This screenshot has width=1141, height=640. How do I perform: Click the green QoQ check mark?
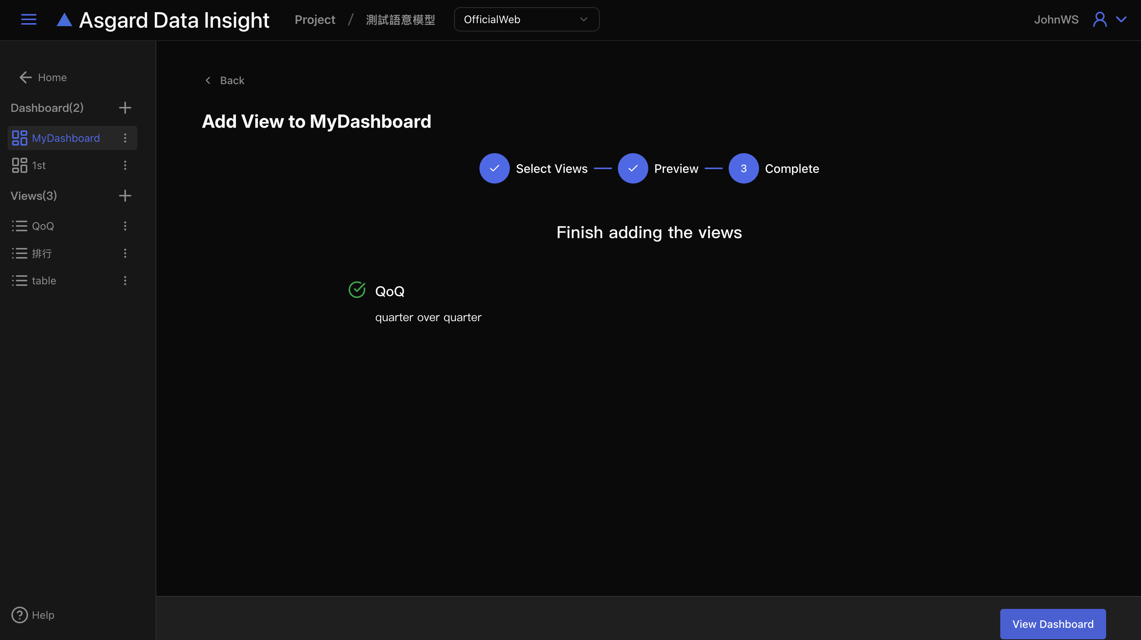[x=357, y=290]
